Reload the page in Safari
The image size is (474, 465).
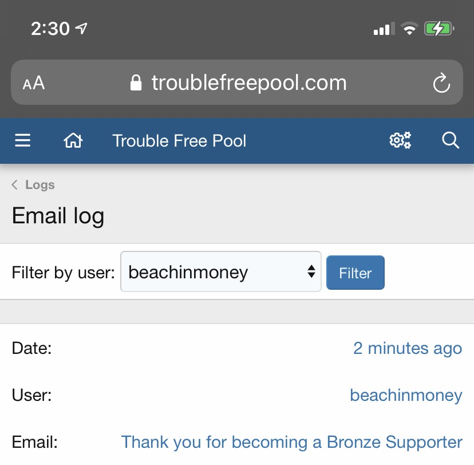point(441,82)
